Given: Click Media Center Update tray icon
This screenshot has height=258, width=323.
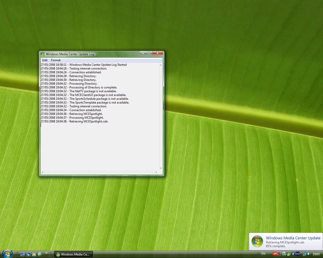Looking at the screenshot, I should pos(288,254).
